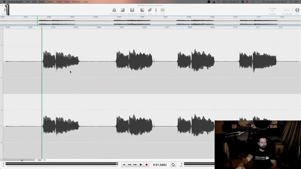Click the input level meter bar
Screen dimensions: 301x169
point(62,164)
